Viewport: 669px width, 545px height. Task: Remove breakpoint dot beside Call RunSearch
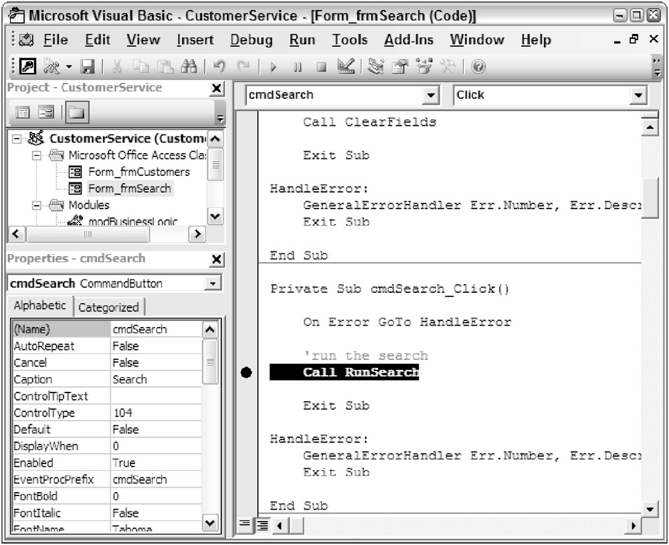click(246, 372)
